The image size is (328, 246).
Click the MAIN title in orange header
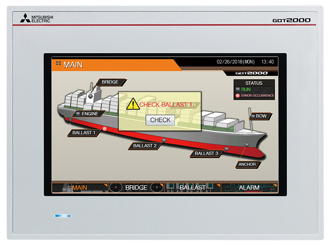coord(73,65)
